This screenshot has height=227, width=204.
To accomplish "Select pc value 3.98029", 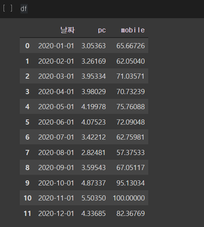I will tap(94, 91).
